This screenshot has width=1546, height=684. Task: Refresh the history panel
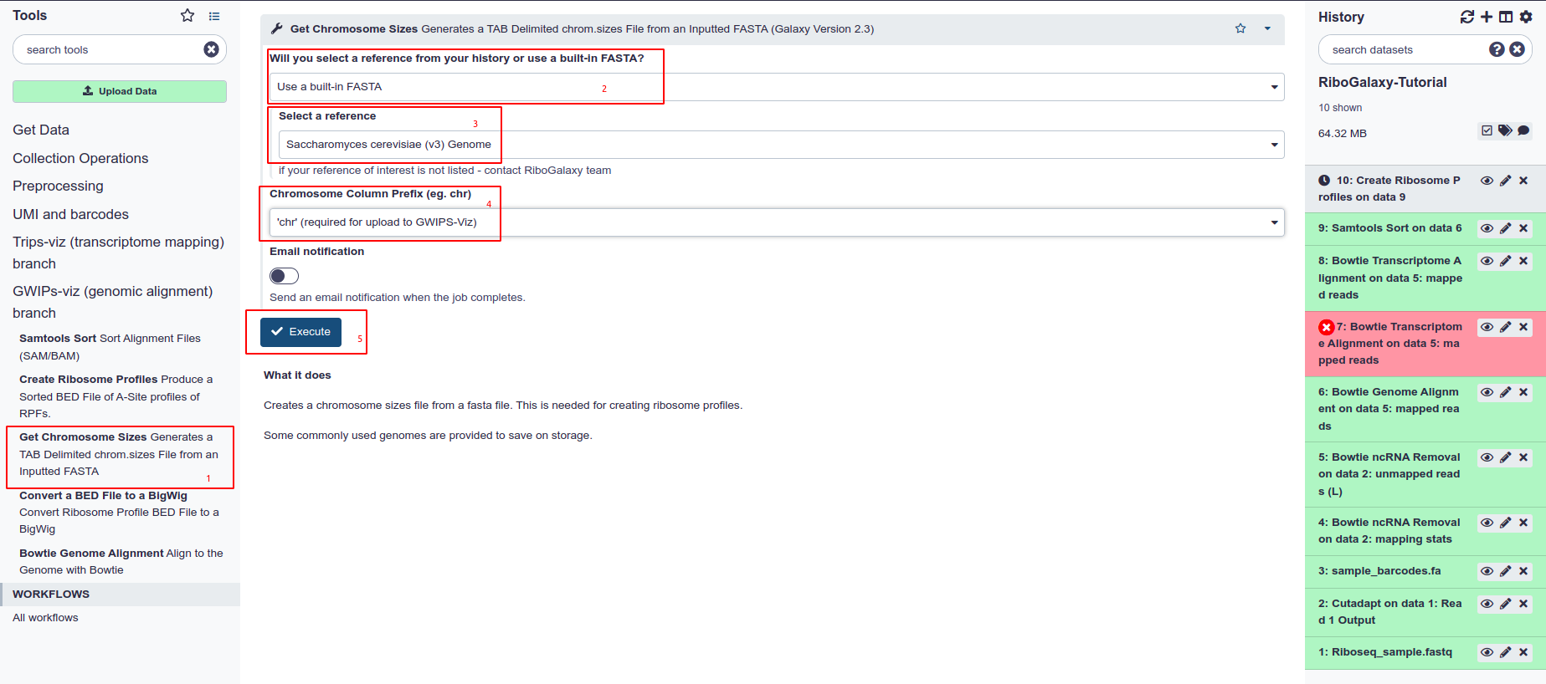(1467, 17)
